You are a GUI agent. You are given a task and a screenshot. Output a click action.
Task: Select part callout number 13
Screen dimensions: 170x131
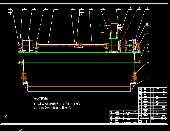[x=102, y=9]
